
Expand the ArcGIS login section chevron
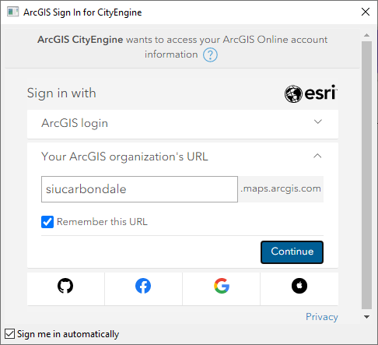[318, 121]
